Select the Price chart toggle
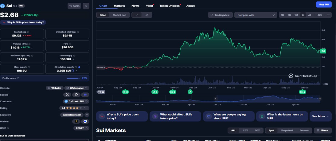Viewport: 336px width, 141px height. (x=103, y=15)
